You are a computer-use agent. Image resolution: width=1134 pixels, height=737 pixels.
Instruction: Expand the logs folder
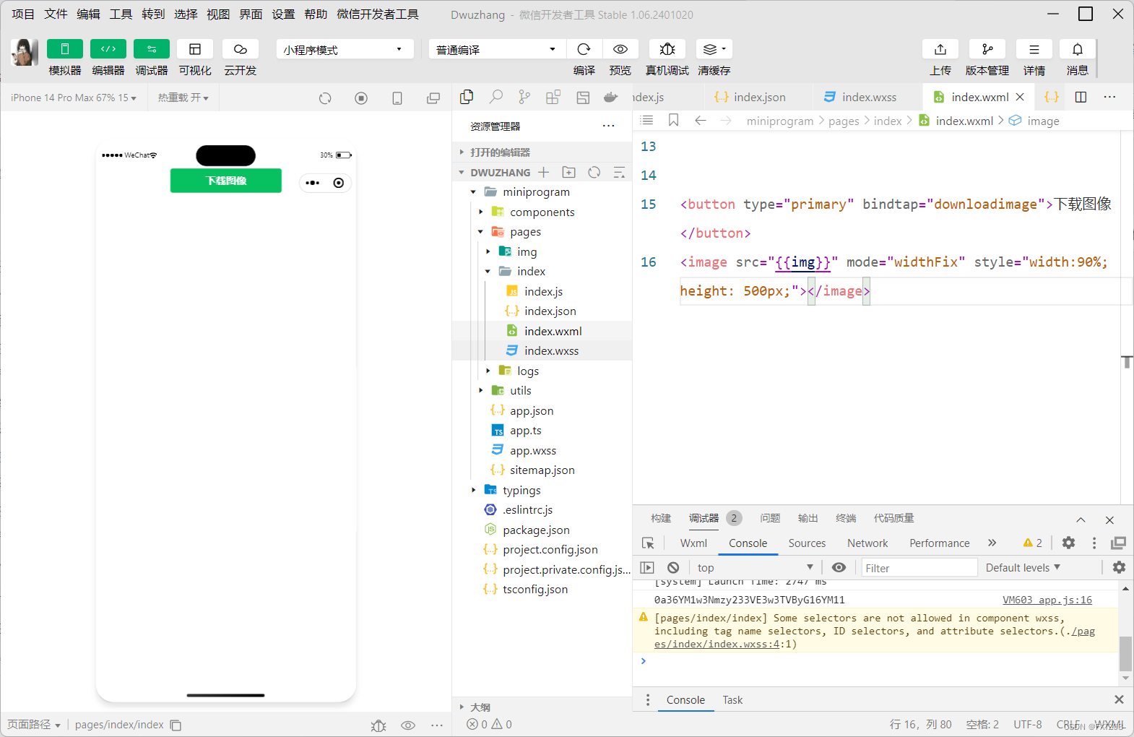point(542,371)
